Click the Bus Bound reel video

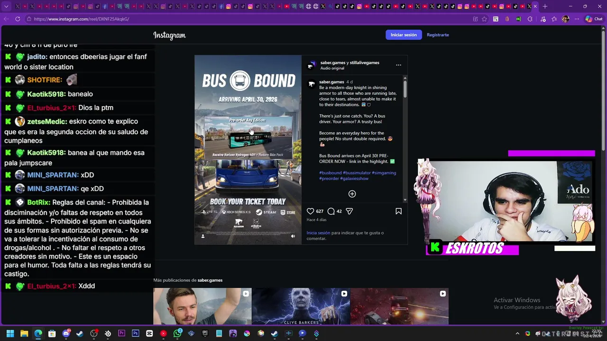tap(248, 150)
